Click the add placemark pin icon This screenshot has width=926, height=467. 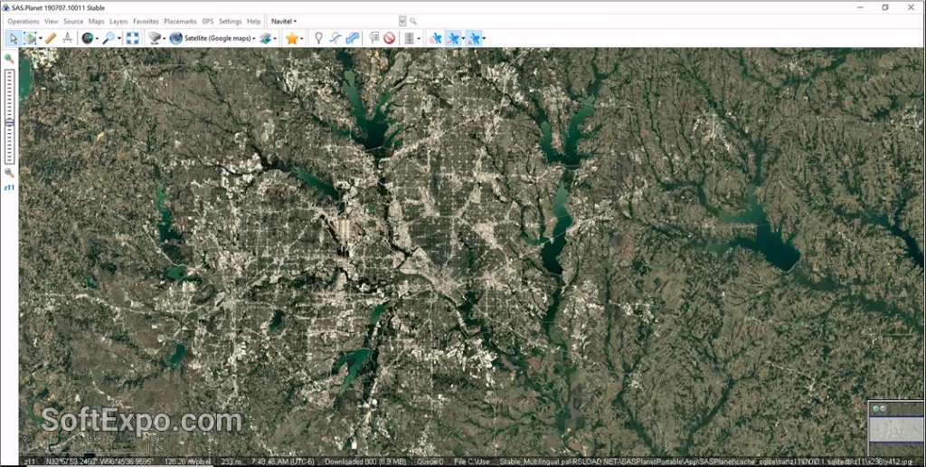pyautogui.click(x=318, y=38)
